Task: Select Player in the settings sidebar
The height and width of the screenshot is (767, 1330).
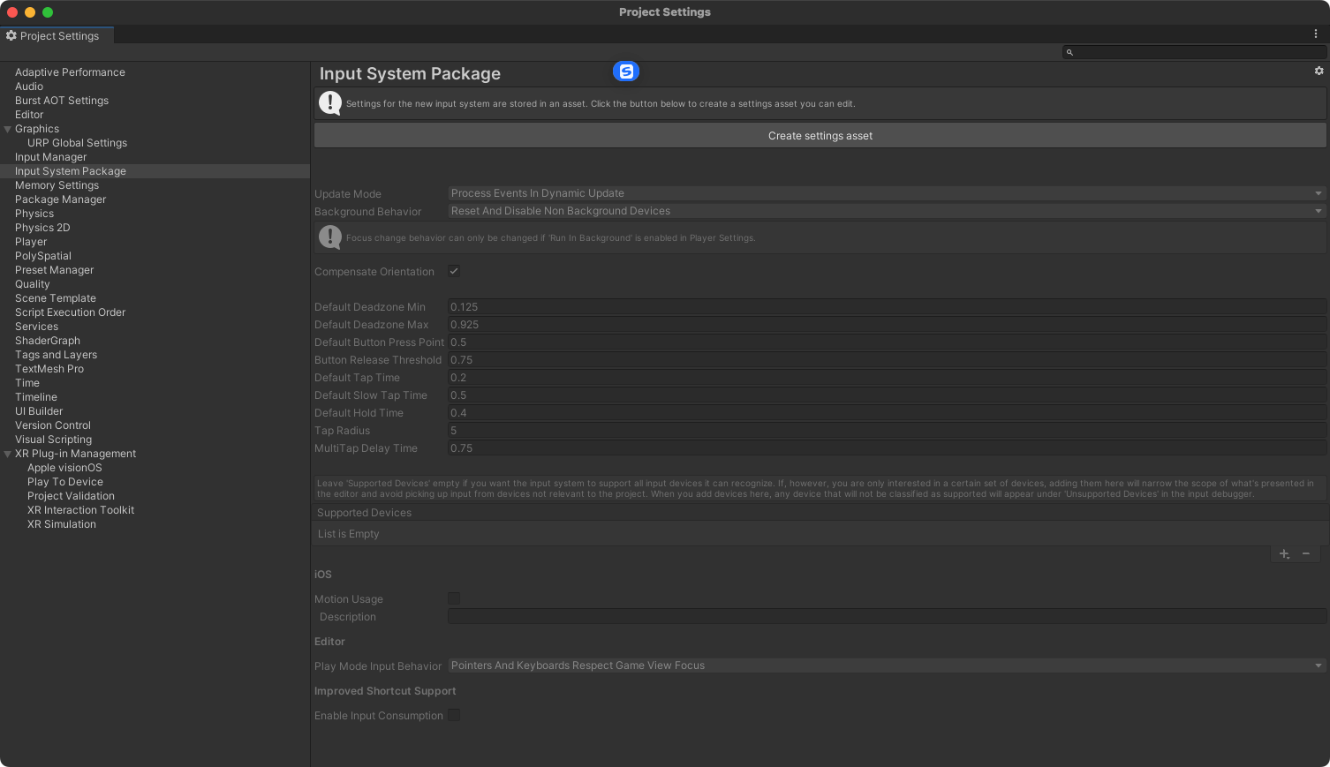Action: tap(31, 242)
